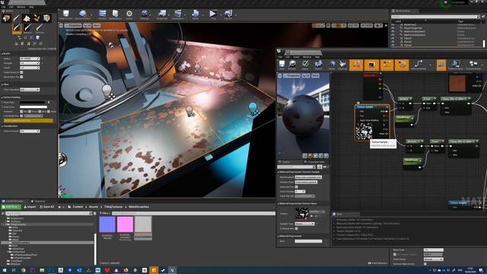Image resolution: width=487 pixels, height=274 pixels.
Task: Click Save in material editor toolbar
Action: (x=282, y=65)
